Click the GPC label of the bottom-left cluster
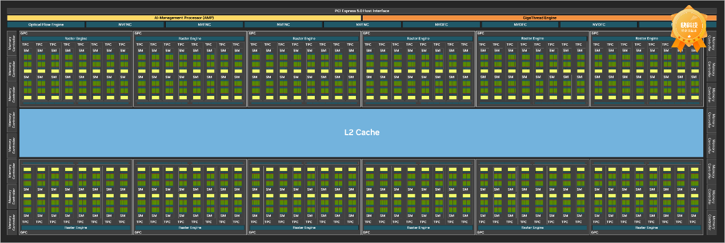The image size is (725, 243). (25, 232)
